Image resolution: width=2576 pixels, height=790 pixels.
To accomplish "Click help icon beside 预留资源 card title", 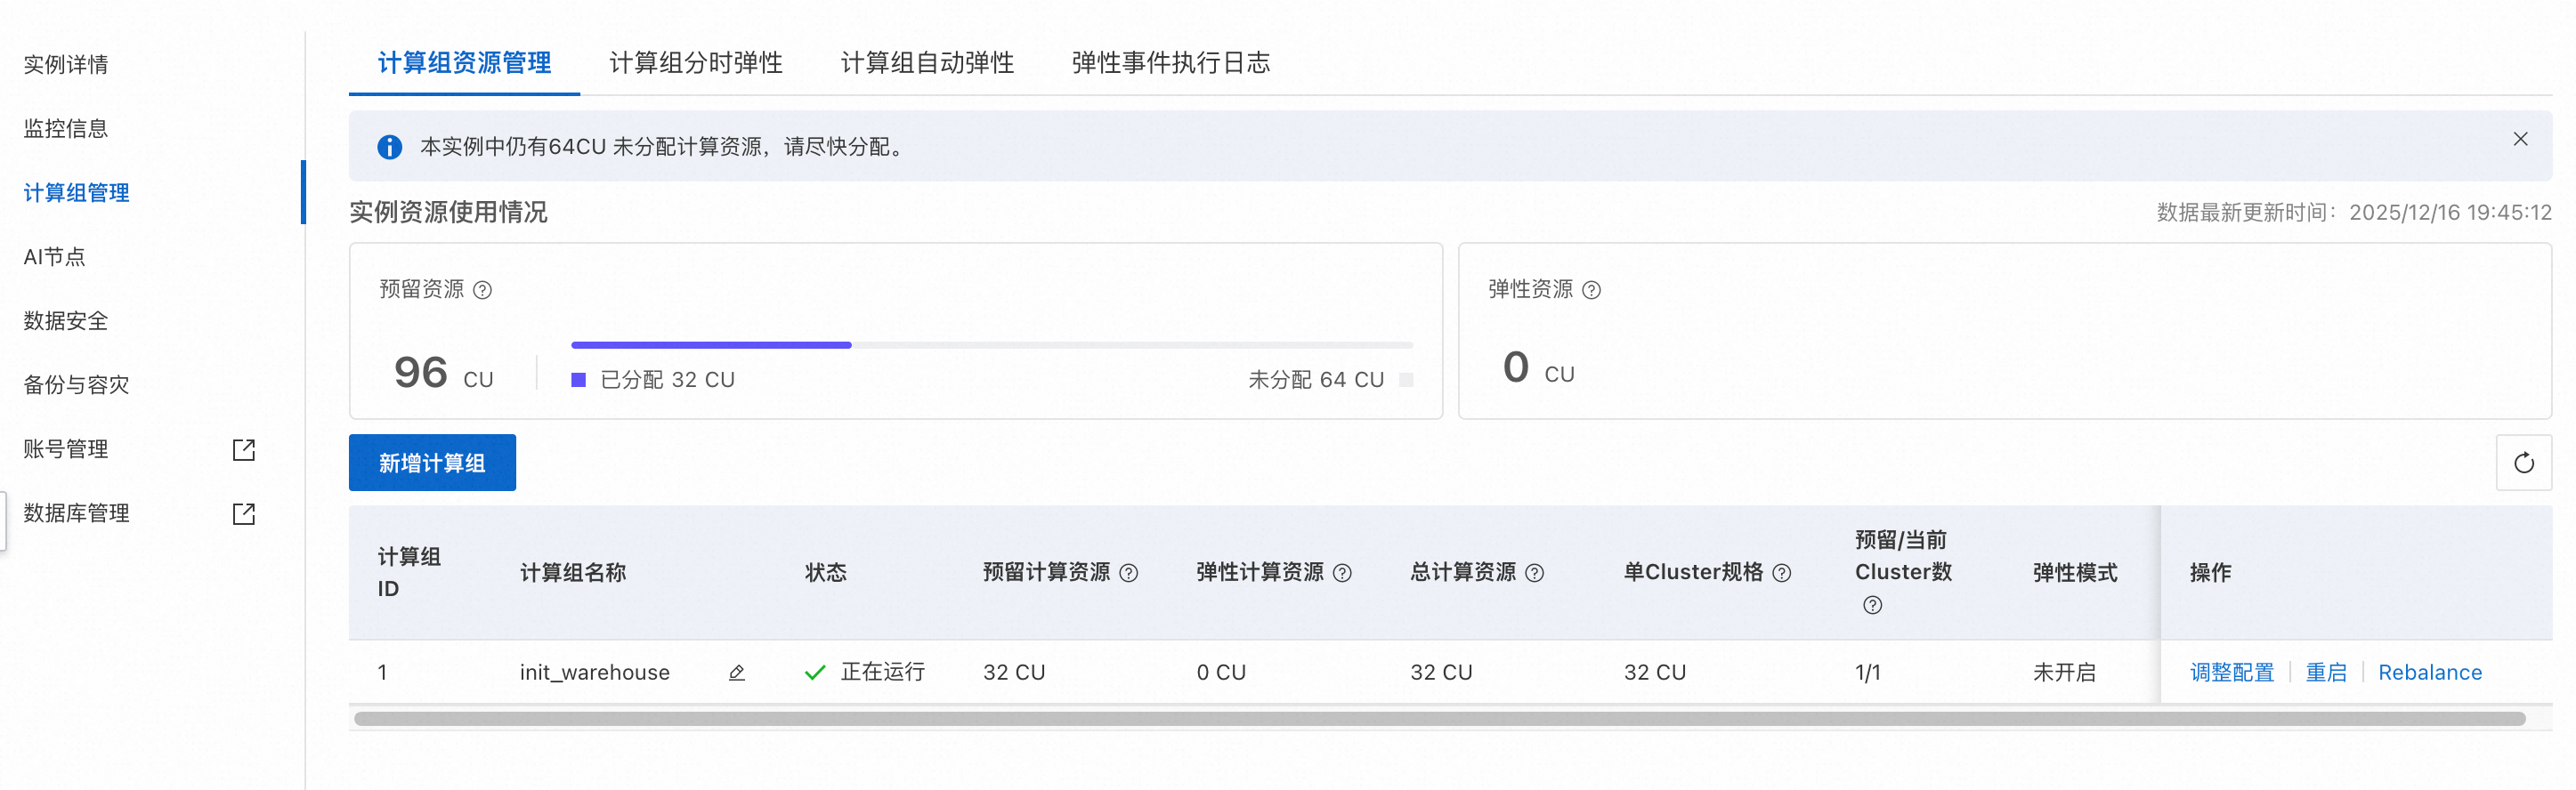I will coord(482,290).
